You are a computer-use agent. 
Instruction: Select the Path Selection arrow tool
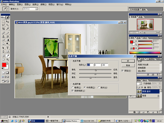coord(3,48)
